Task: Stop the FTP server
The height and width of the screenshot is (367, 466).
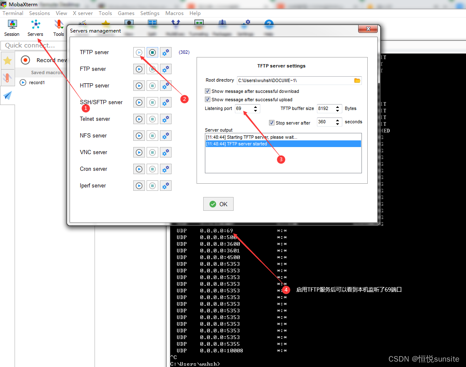Action: click(152, 69)
